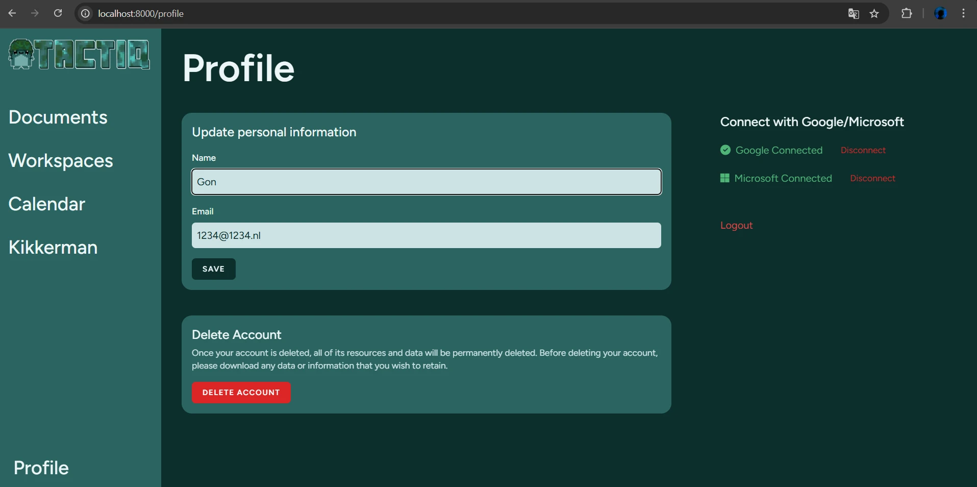Navigate back using the back arrow

12,13
